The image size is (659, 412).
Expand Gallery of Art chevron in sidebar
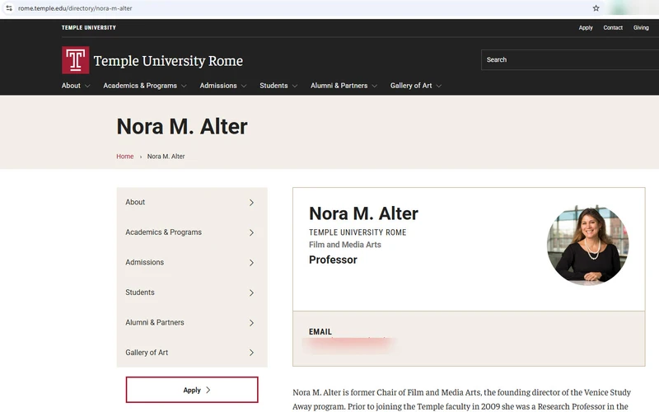pyautogui.click(x=251, y=353)
